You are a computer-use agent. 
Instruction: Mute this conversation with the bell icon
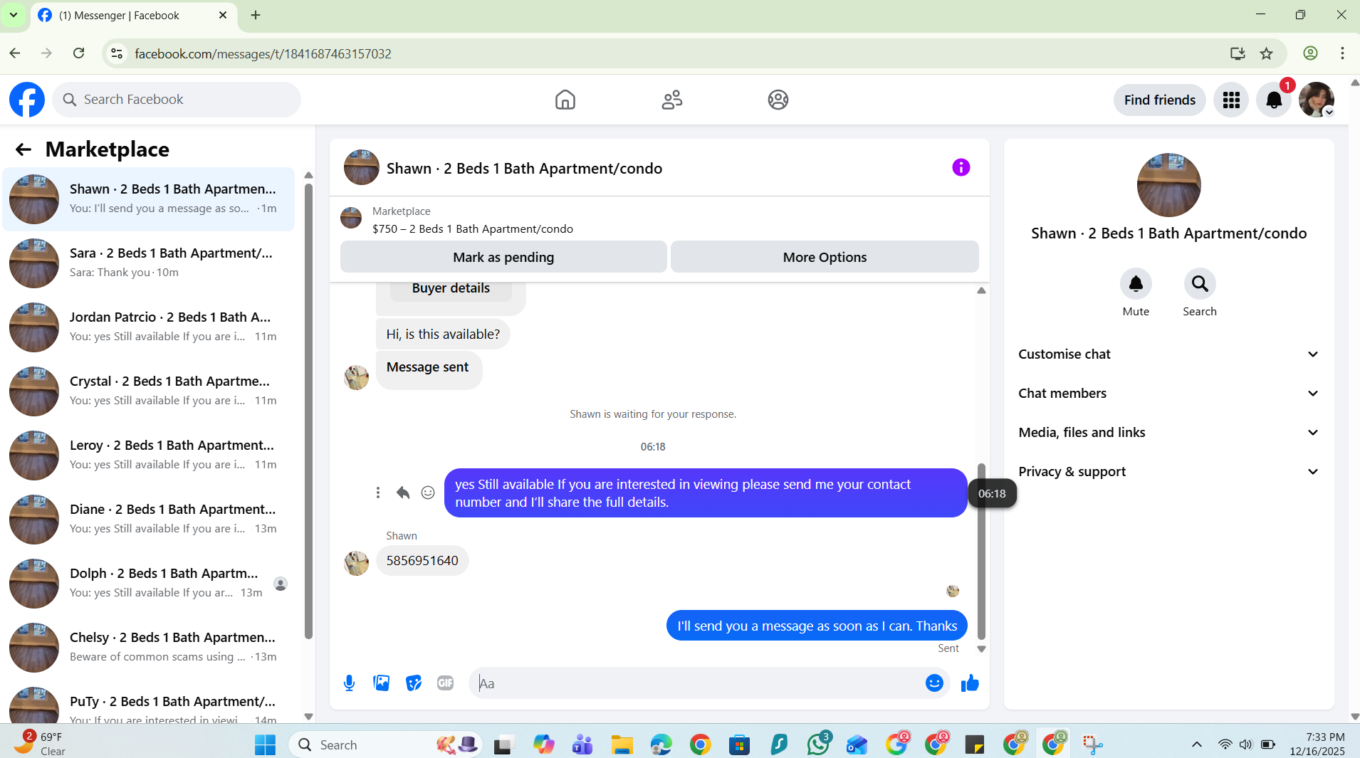pyautogui.click(x=1136, y=284)
